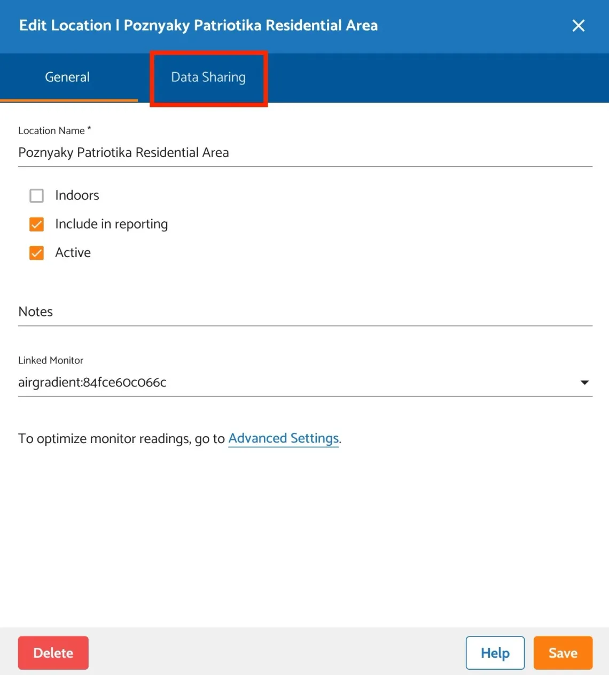The width and height of the screenshot is (609, 675).
Task: Click the X icon in the header
Action: (579, 25)
